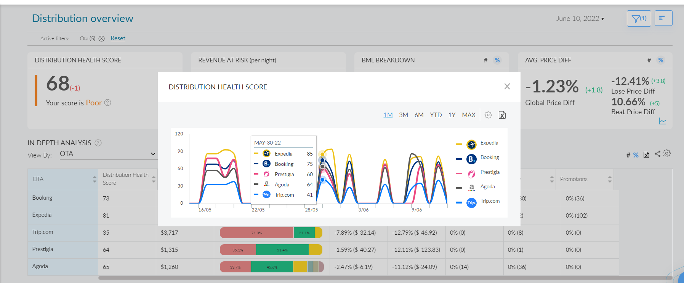Click Trip.com's red 71.3% bar segment
The image size is (684, 283).
[257, 233]
